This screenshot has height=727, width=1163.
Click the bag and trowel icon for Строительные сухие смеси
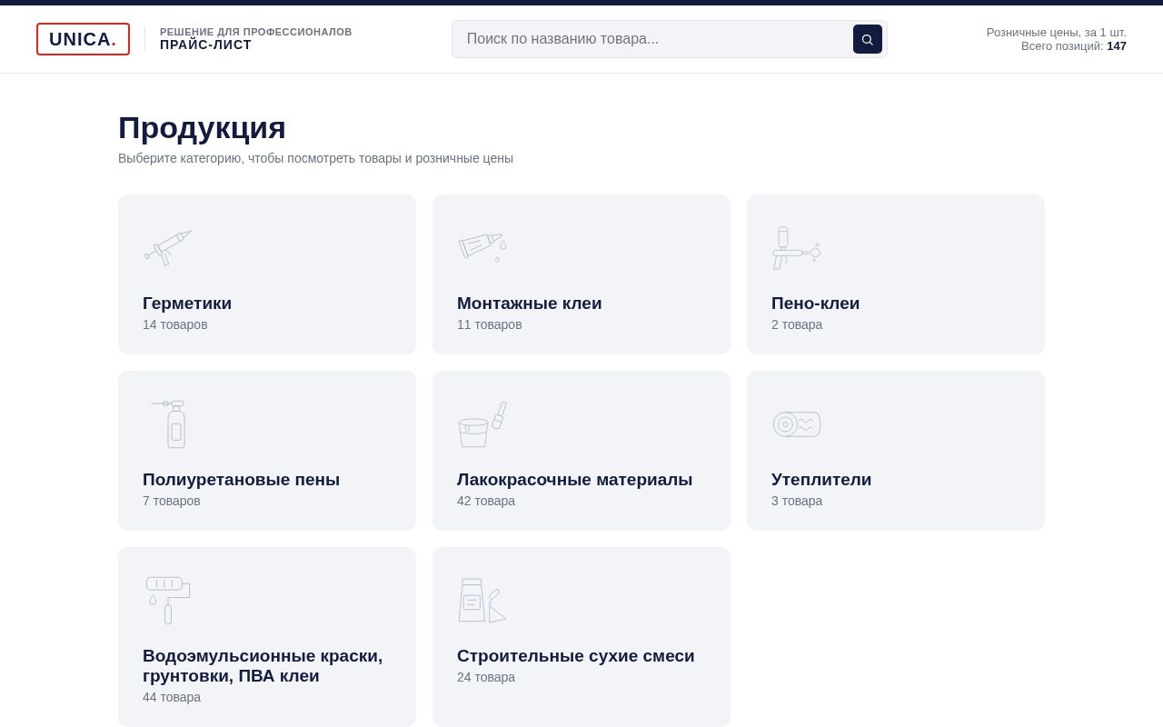482,599
